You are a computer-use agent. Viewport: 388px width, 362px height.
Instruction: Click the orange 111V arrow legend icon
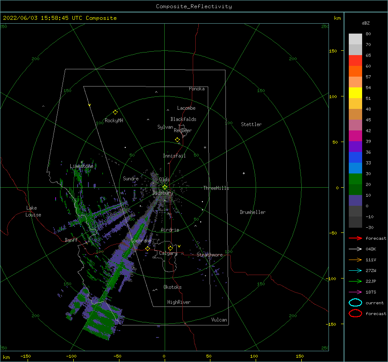tap(355, 260)
